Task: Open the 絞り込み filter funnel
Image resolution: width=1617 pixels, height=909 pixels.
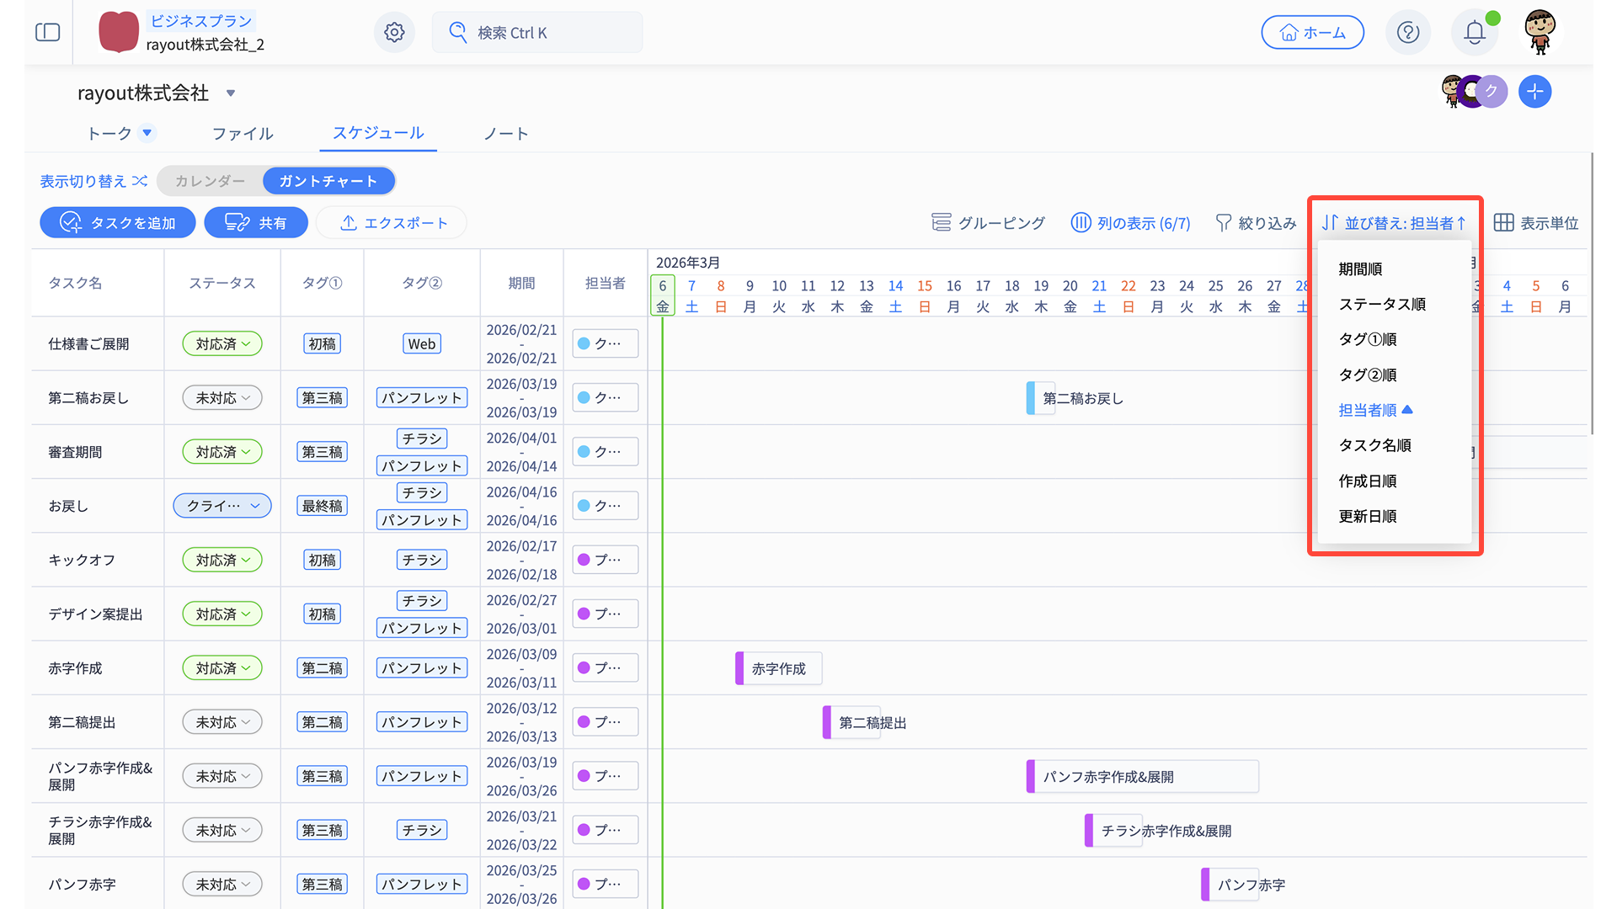Action: coord(1256,223)
